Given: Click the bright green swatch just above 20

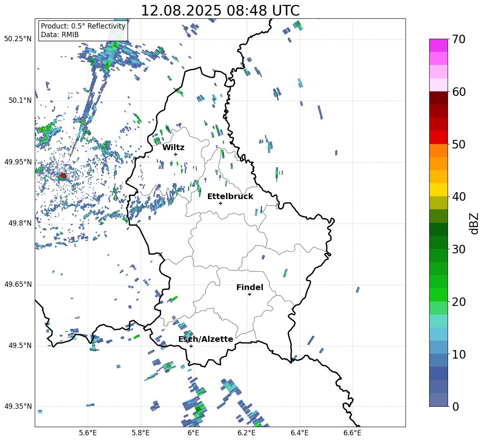Looking at the screenshot, I should pos(438,295).
